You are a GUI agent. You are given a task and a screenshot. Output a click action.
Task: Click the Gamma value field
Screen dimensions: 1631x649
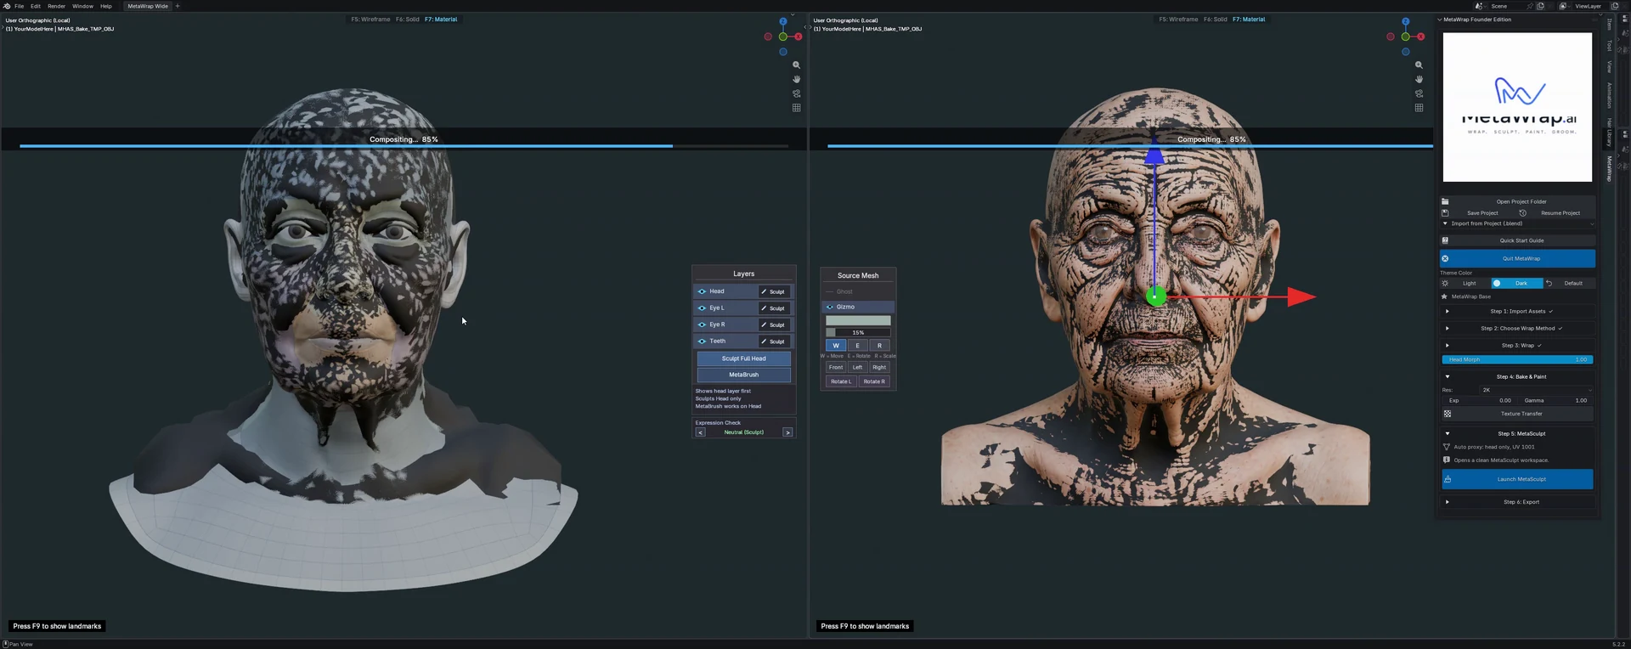[1556, 400]
